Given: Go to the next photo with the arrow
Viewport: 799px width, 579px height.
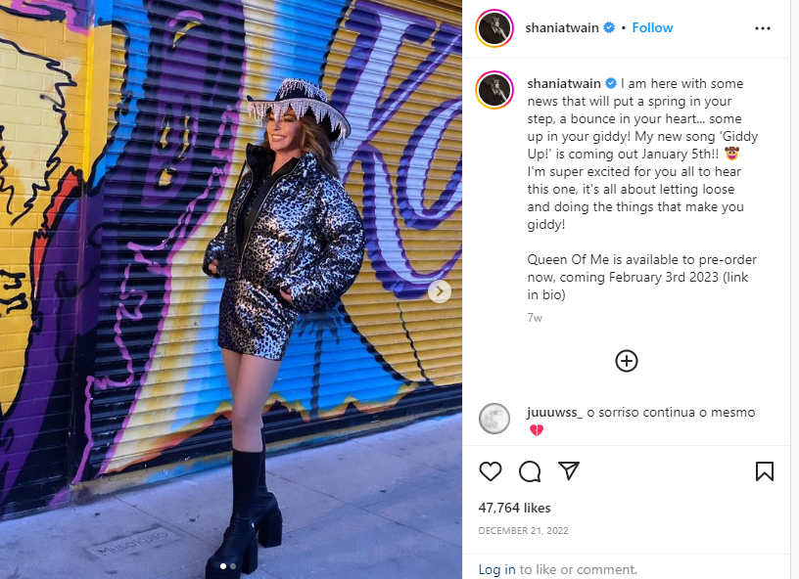Looking at the screenshot, I should click(440, 291).
